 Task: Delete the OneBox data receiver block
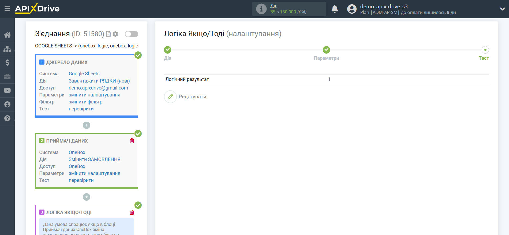pos(132,141)
